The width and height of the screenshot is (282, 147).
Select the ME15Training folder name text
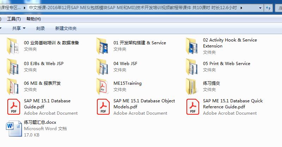click(x=128, y=83)
